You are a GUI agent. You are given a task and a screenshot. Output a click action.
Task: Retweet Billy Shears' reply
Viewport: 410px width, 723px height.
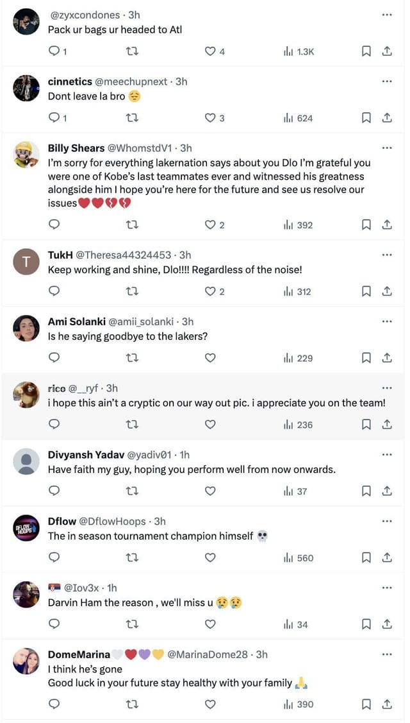[x=132, y=225]
